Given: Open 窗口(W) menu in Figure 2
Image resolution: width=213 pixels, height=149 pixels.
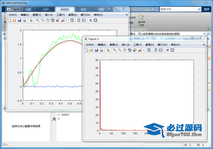Looking at the screenshot, I should coord(162,45).
